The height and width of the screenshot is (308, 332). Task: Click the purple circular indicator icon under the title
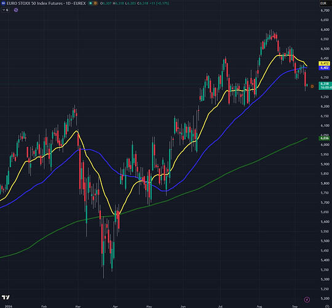pos(16,10)
